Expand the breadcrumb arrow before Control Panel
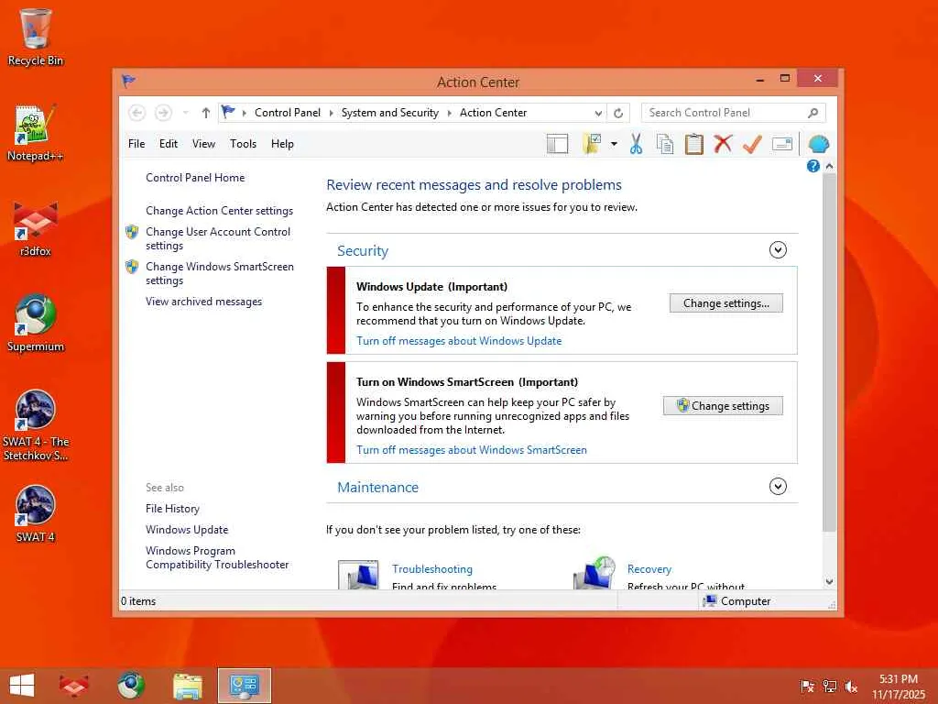938x704 pixels. (244, 113)
